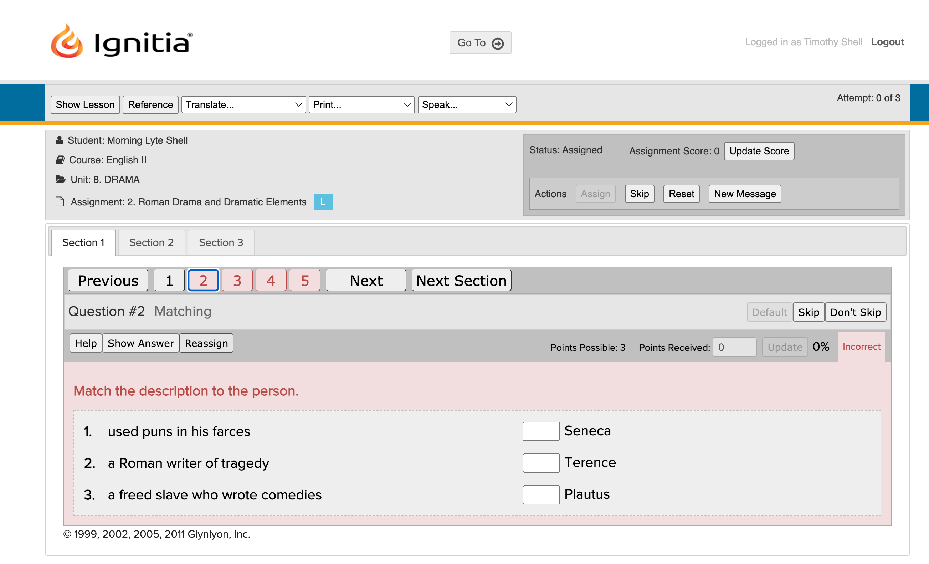
Task: Switch to Section 3 tab
Action: 221,242
